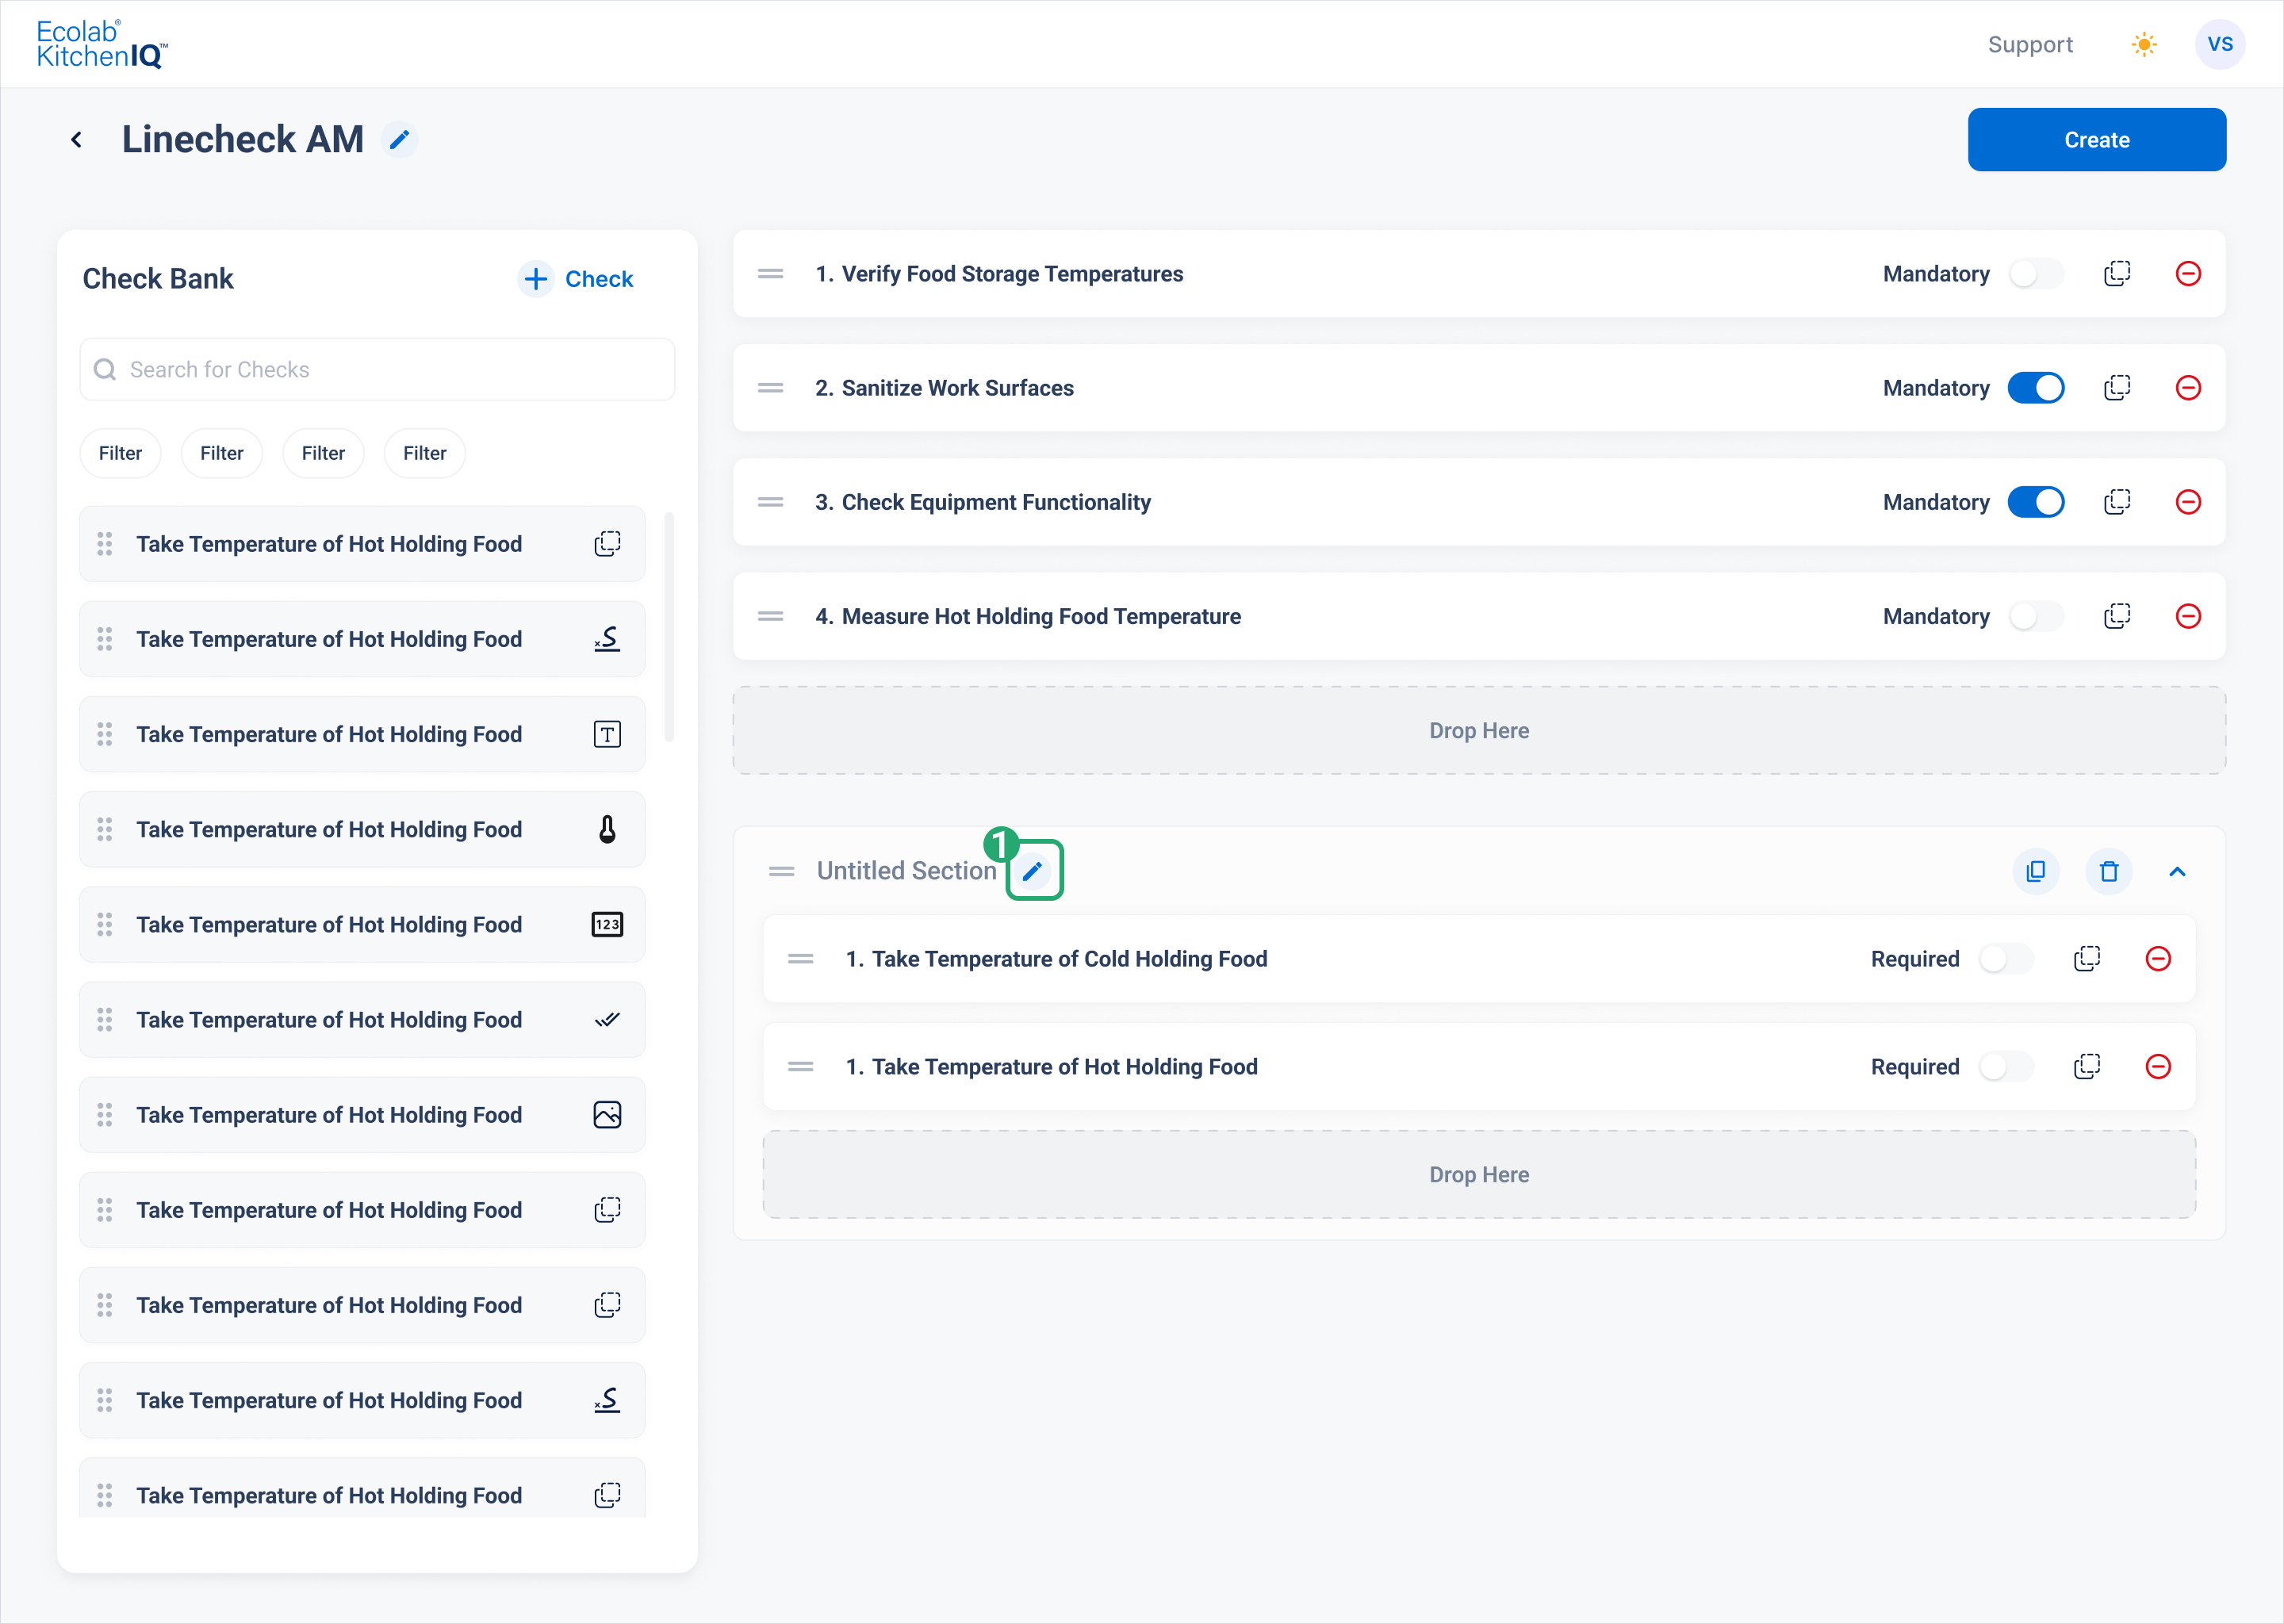
Task: Switch theme with the sun icon
Action: click(x=2144, y=44)
